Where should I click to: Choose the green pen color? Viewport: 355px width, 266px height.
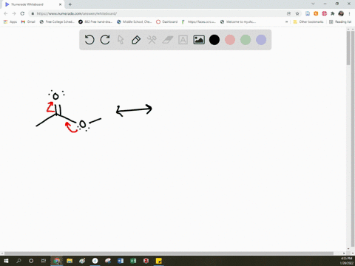[x=246, y=40]
